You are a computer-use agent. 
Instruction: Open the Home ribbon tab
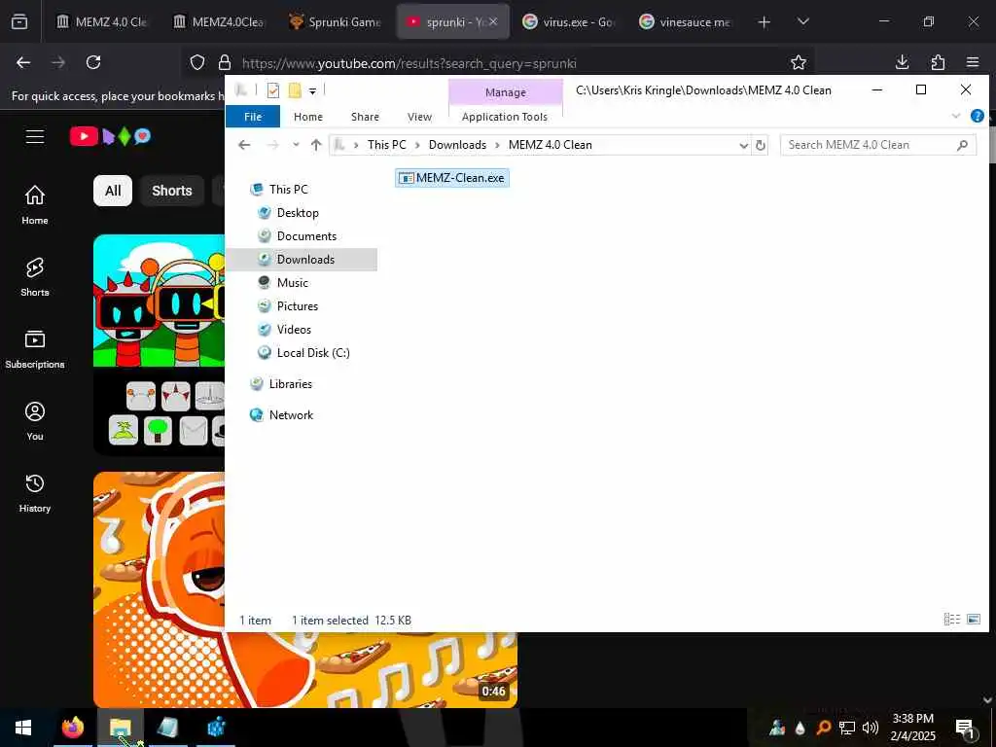[308, 117]
